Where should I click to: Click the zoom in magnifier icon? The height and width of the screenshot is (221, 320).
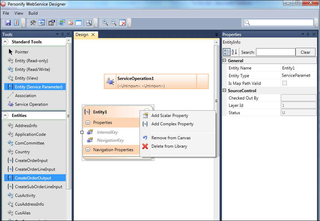point(105,23)
